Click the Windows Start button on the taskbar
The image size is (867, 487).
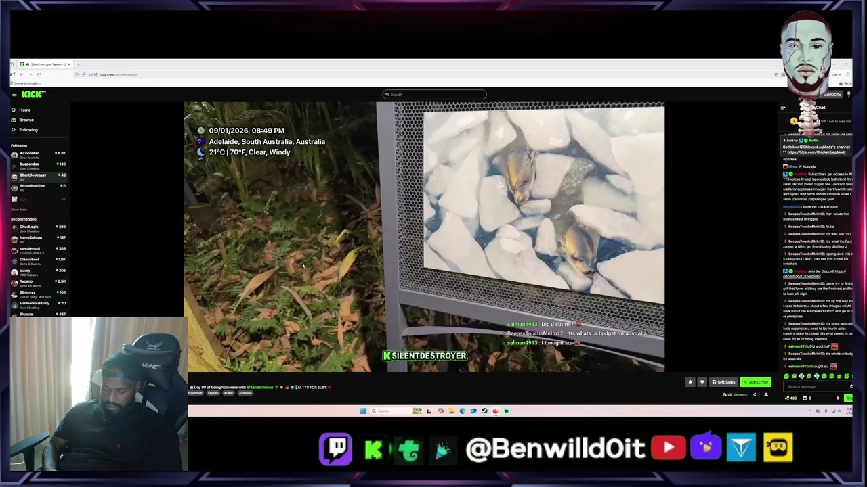click(363, 411)
